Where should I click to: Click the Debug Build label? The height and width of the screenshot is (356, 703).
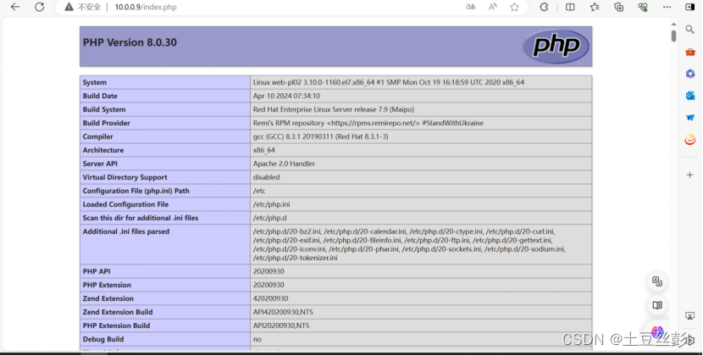coord(103,339)
